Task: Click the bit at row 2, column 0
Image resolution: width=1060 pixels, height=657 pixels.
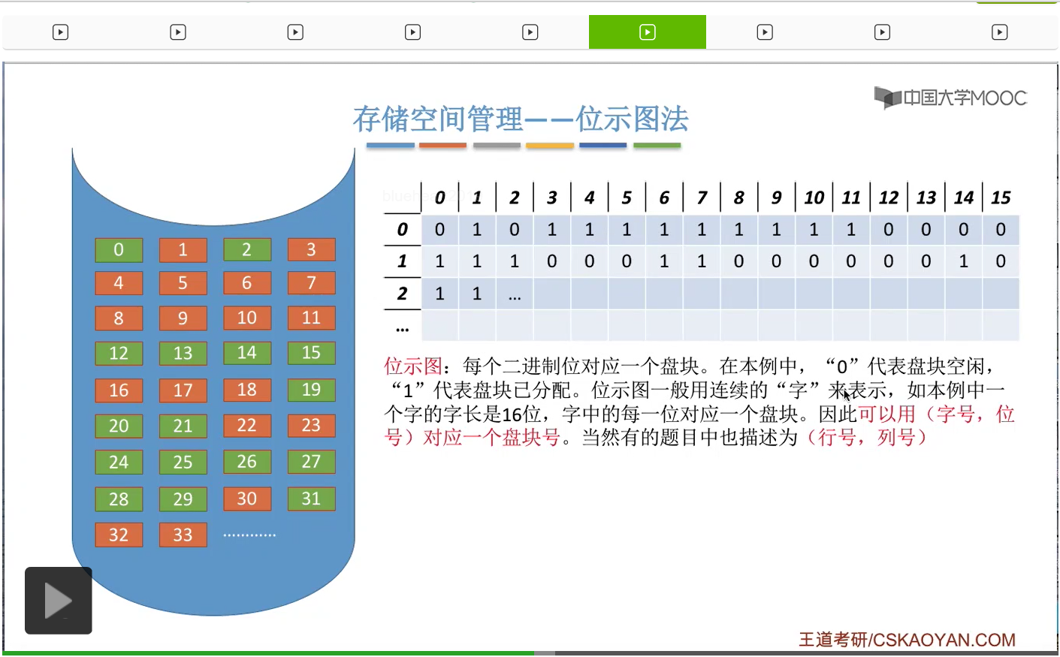Action: 440,294
